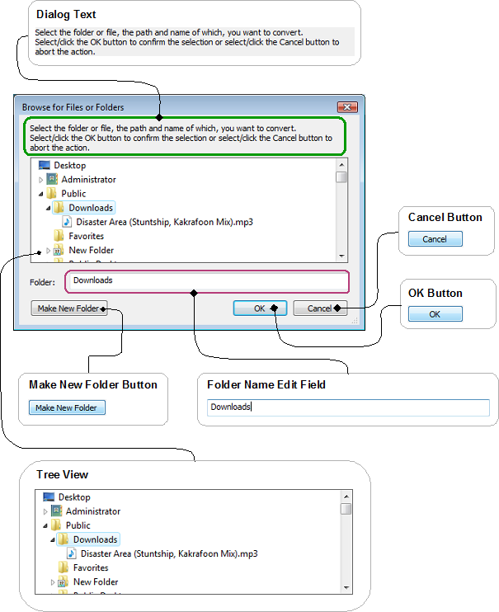Collapse the Downloads node in the Tree View callout
Viewport: 499px width, 612px height.
coord(53,539)
